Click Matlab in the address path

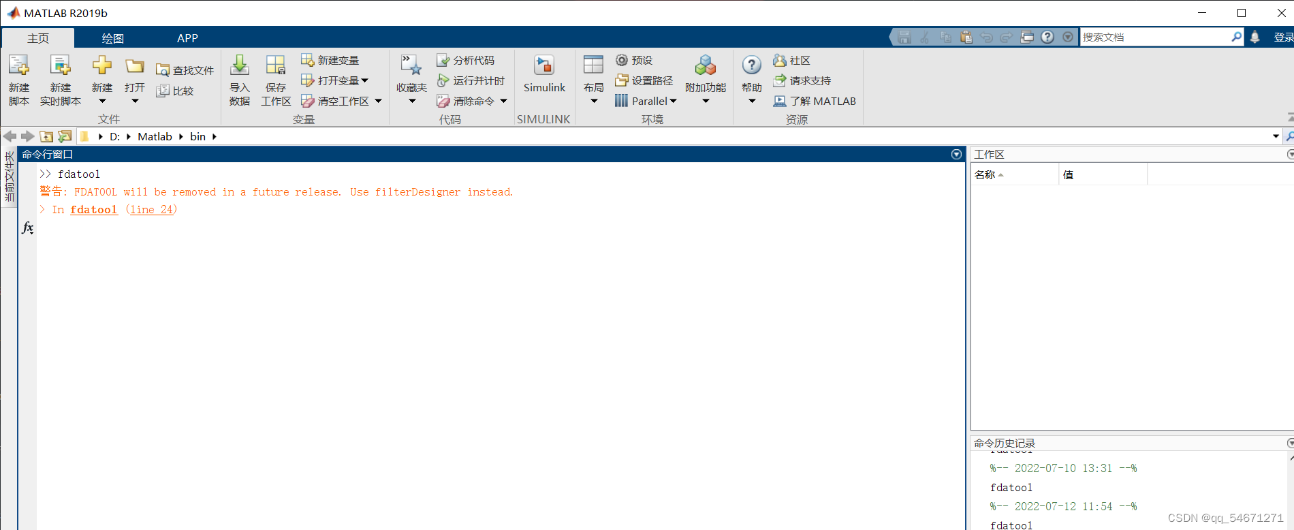click(x=155, y=136)
